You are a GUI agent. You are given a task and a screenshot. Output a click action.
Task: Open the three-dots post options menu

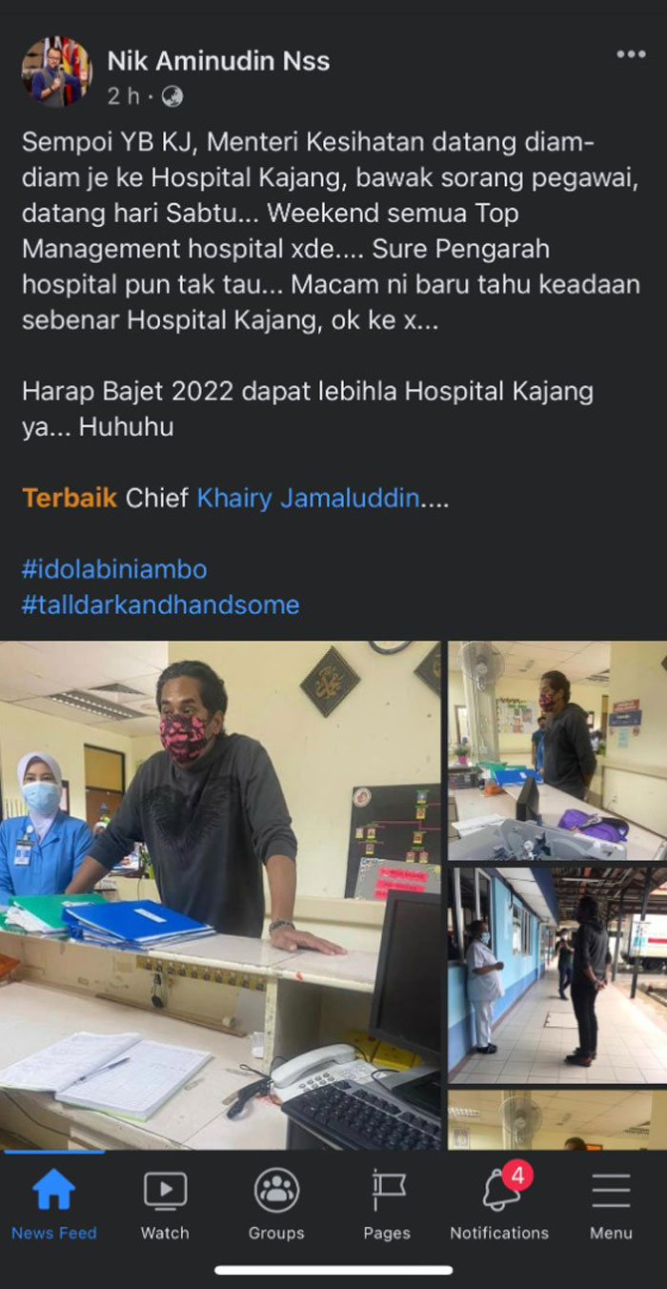click(631, 55)
